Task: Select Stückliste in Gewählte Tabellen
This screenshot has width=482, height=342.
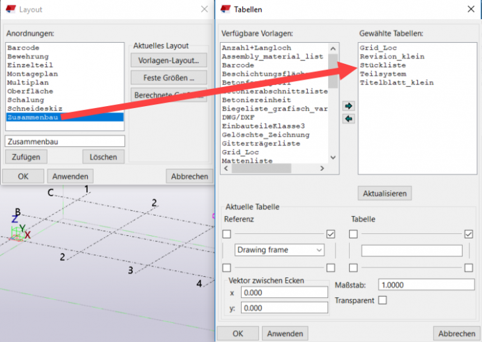Action: (383, 65)
